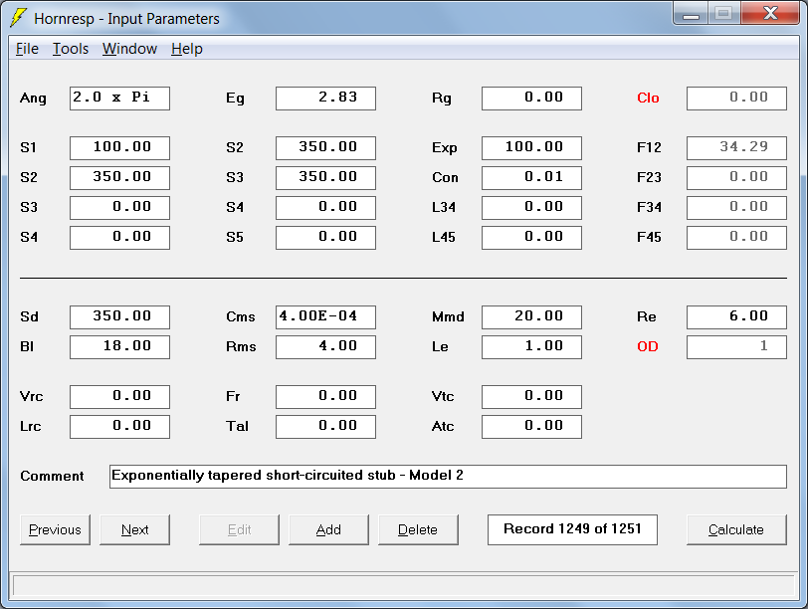Viewport: 808px width, 609px height.
Task: Click the Hornresp lightning bolt title icon
Action: [x=18, y=18]
